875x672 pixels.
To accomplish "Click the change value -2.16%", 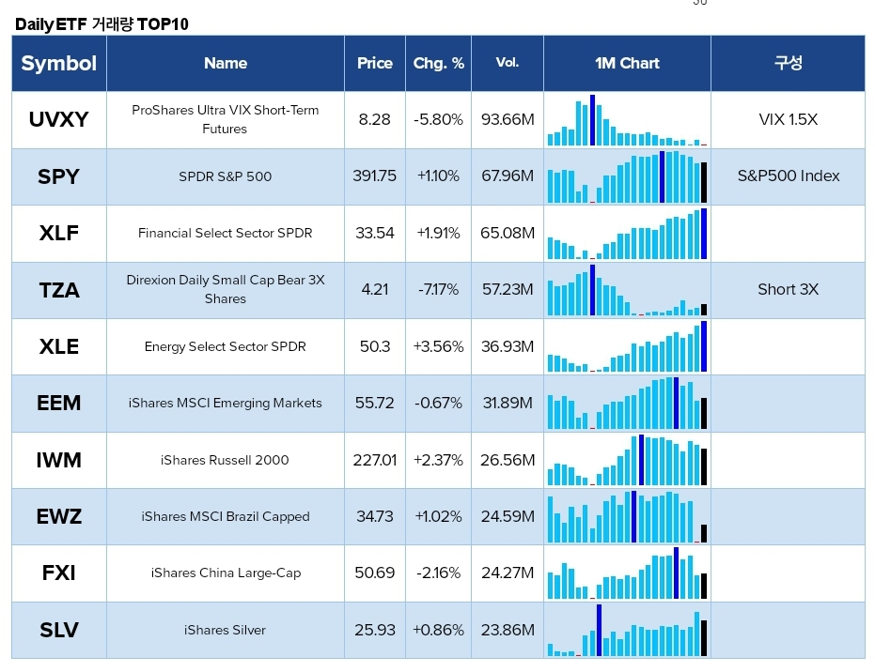I will [x=438, y=573].
